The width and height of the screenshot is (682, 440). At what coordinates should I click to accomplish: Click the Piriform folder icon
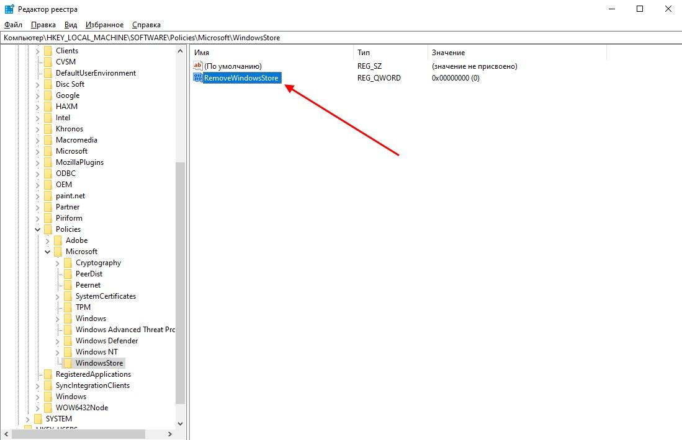click(48, 218)
